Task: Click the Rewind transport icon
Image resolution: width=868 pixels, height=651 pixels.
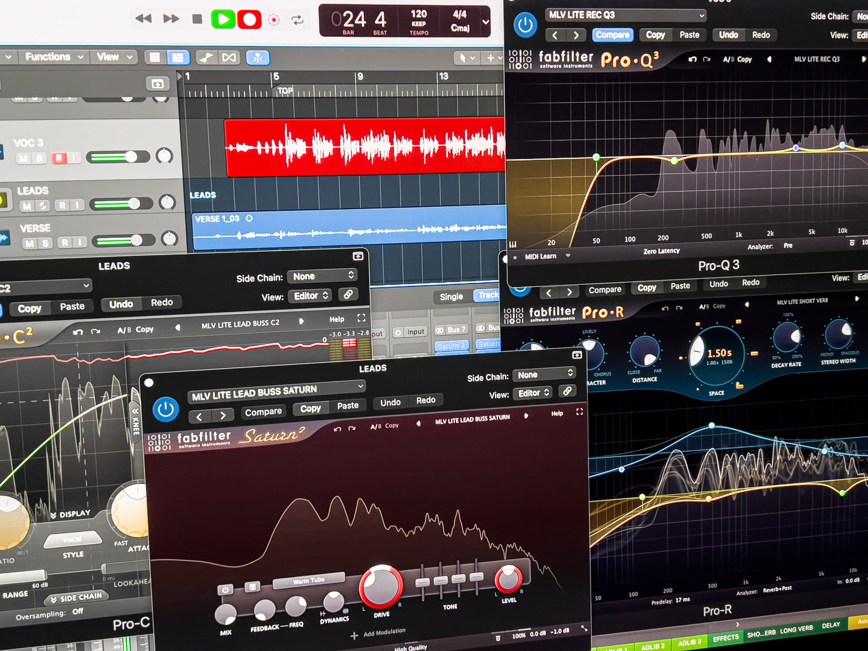Action: 144,19
